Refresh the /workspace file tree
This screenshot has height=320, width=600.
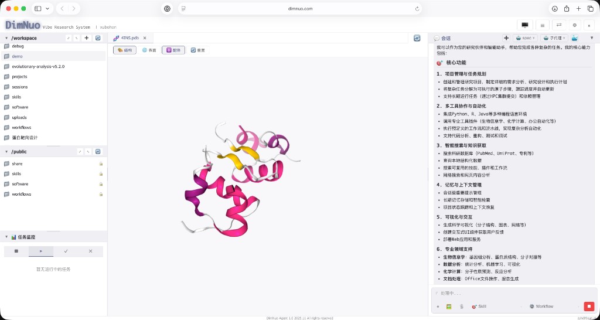point(98,38)
